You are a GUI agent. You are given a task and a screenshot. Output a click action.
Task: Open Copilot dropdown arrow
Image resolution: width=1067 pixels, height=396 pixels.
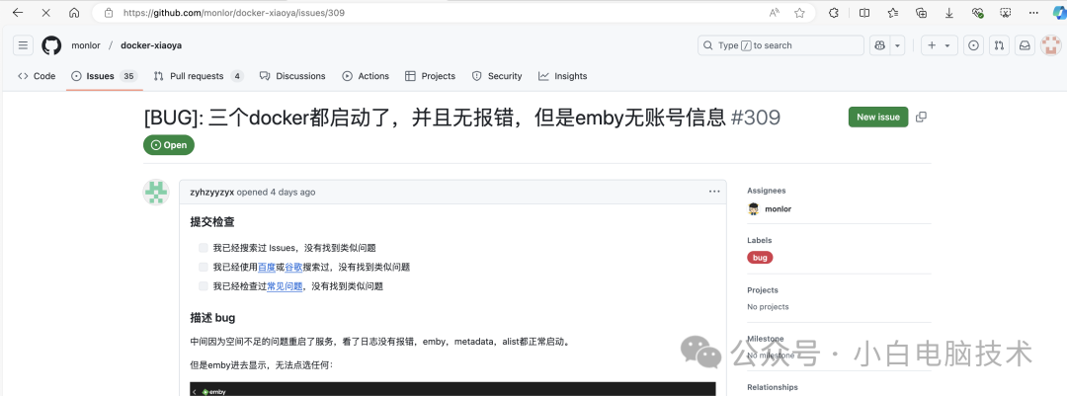[898, 45]
